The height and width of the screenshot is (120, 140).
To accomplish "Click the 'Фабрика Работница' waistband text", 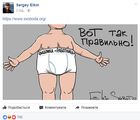I will click(x=56, y=52).
